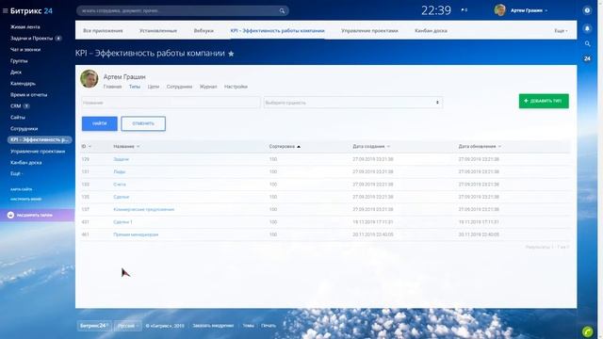
Task: Open the Счета type link in the table
Action: pos(120,185)
